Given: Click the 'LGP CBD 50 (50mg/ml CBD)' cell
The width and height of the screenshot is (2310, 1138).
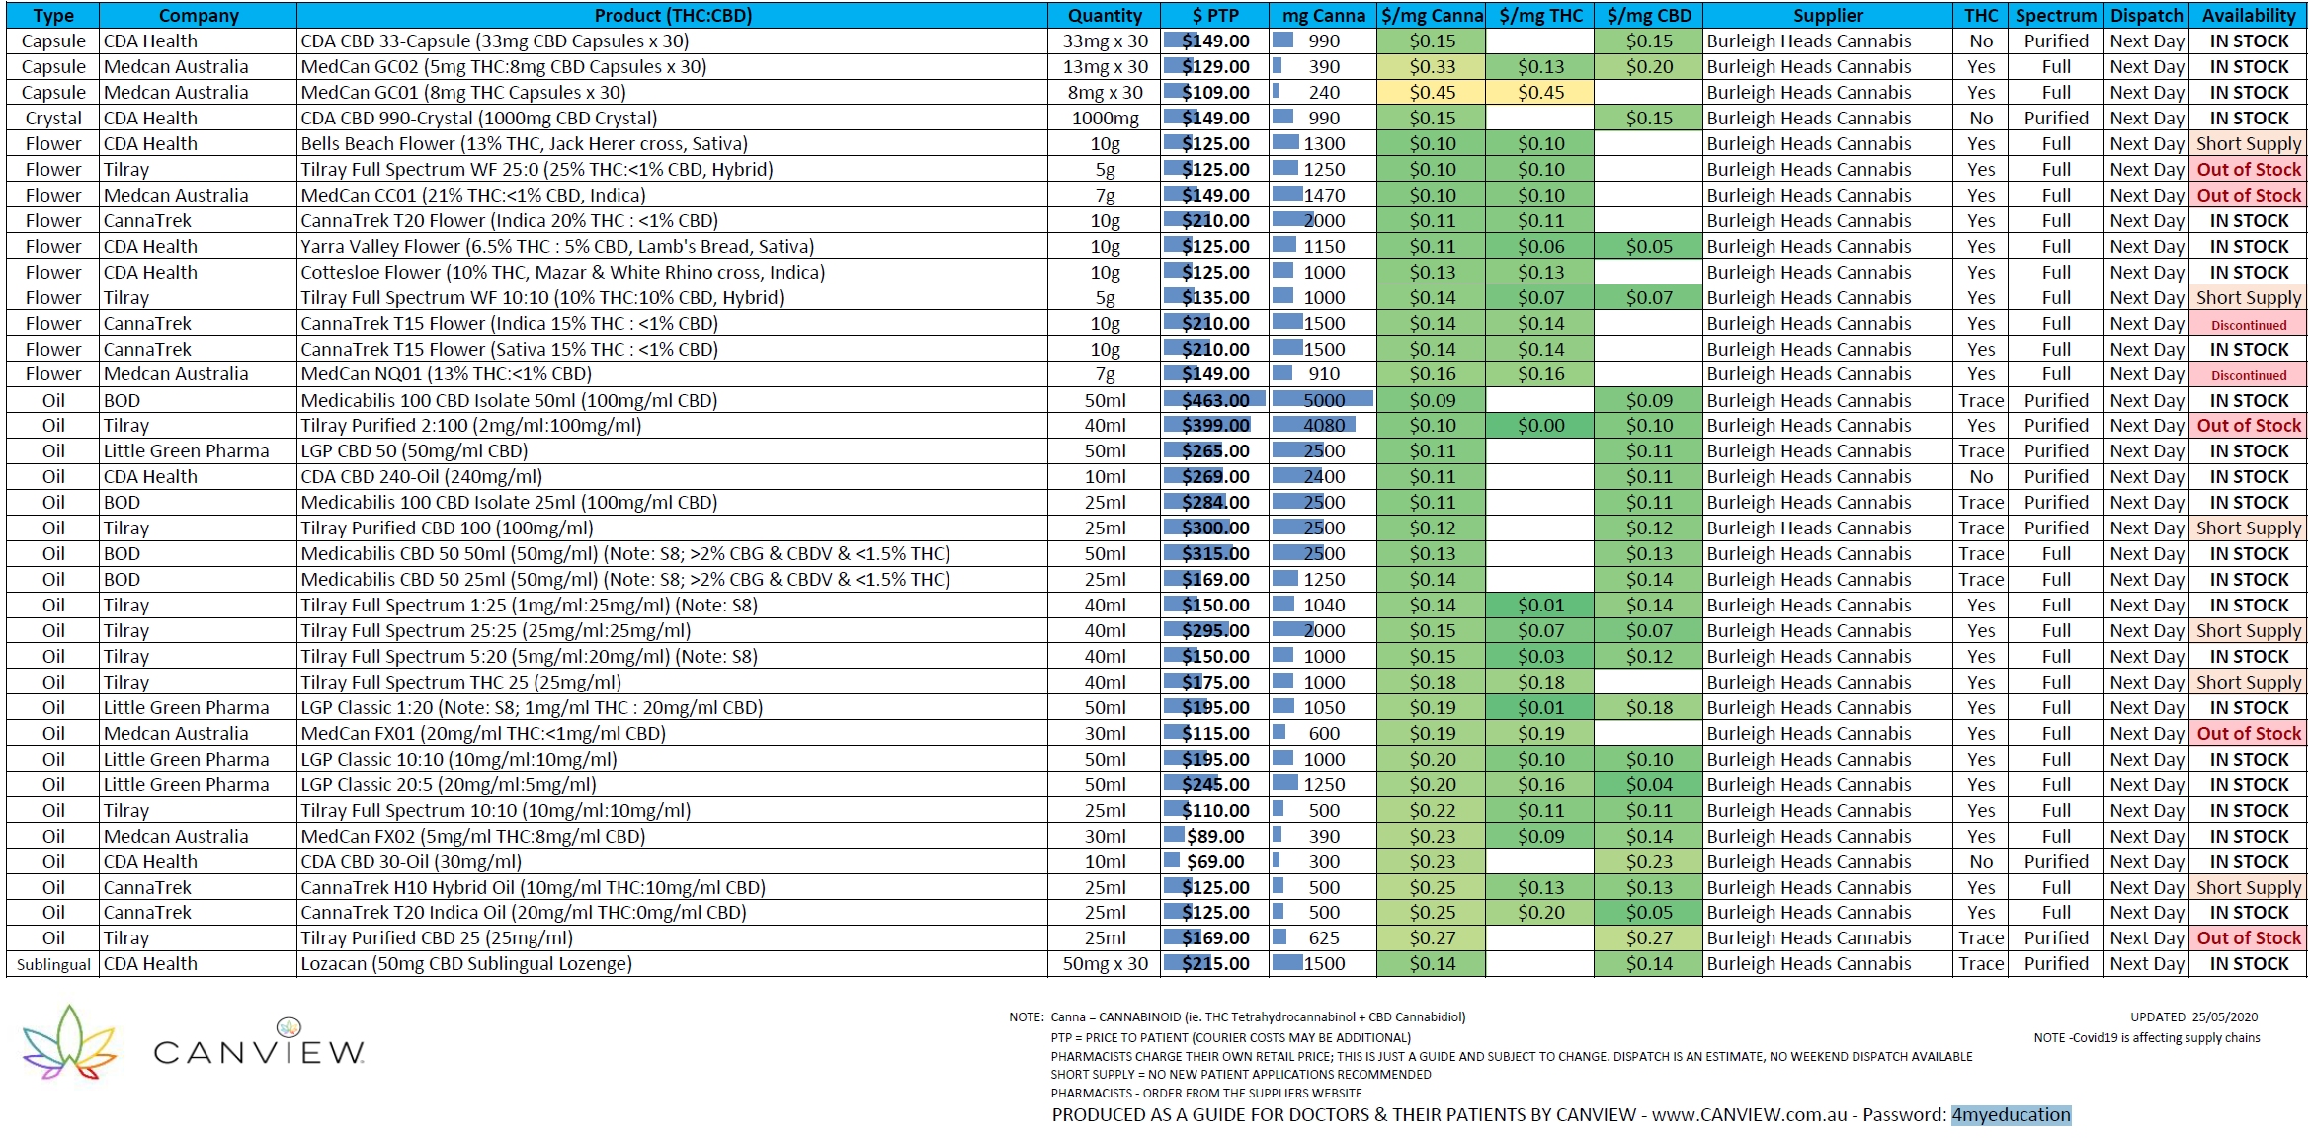Looking at the screenshot, I should pyautogui.click(x=673, y=451).
